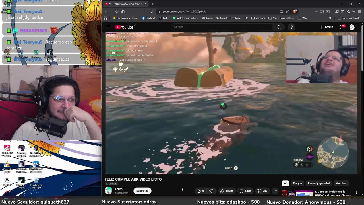This screenshot has height=205, width=364.
Task: Expand the Wow bookmark folder
Action: click(x=303, y=18)
